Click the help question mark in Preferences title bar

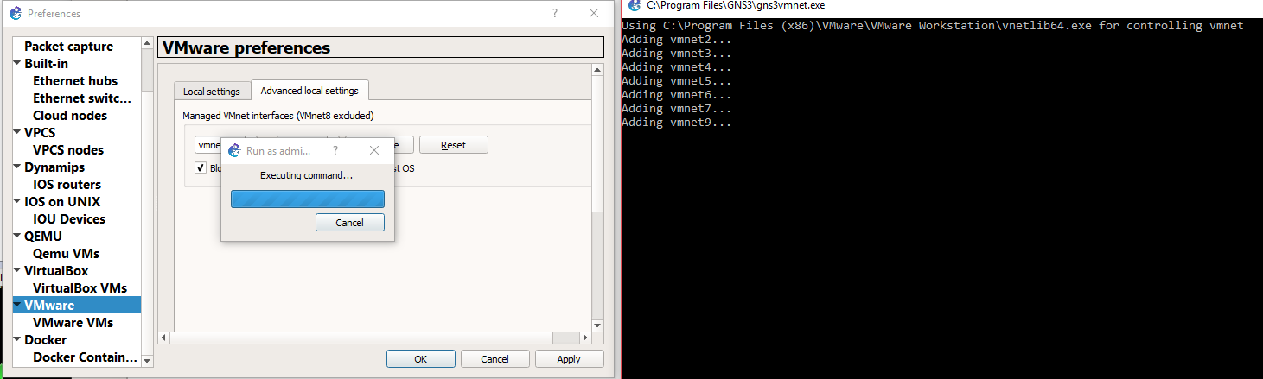click(555, 14)
